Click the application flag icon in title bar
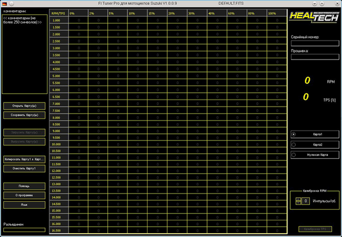The width and height of the screenshot is (342, 237). click(x=4, y=4)
